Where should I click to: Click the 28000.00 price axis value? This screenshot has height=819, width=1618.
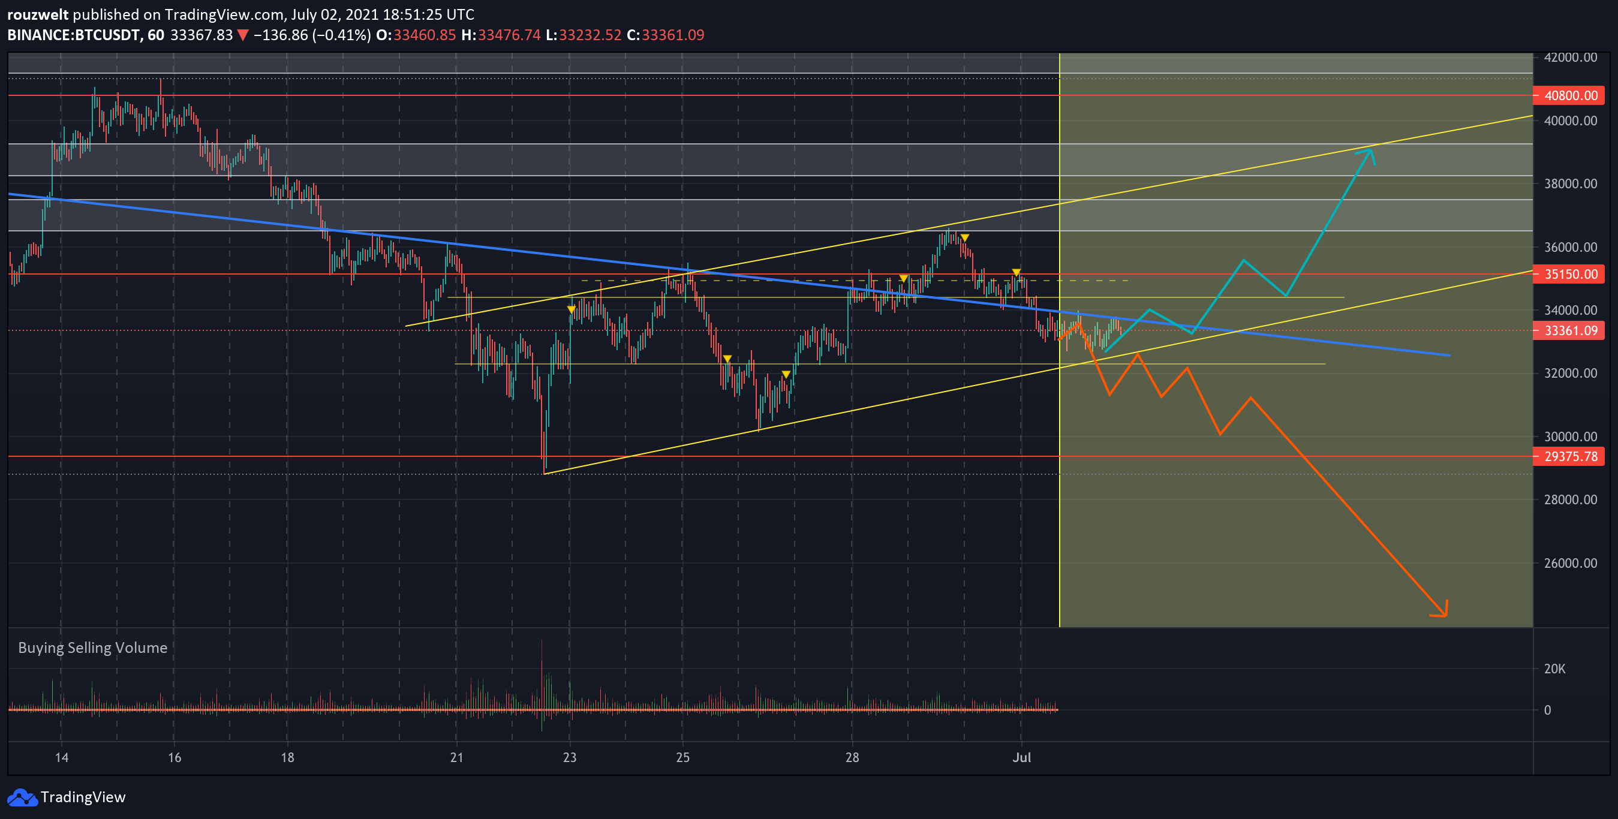[1570, 499]
